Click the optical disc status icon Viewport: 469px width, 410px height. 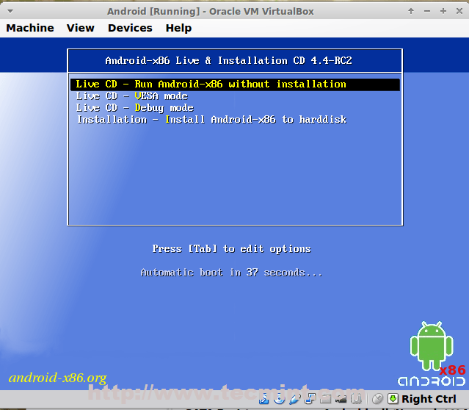click(x=279, y=399)
